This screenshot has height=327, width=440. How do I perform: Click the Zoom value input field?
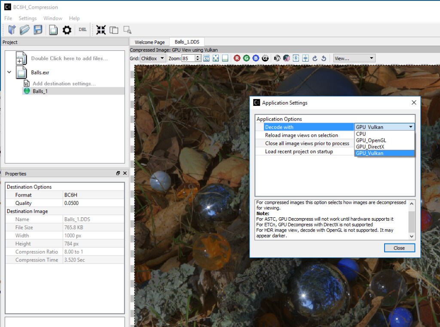188,58
